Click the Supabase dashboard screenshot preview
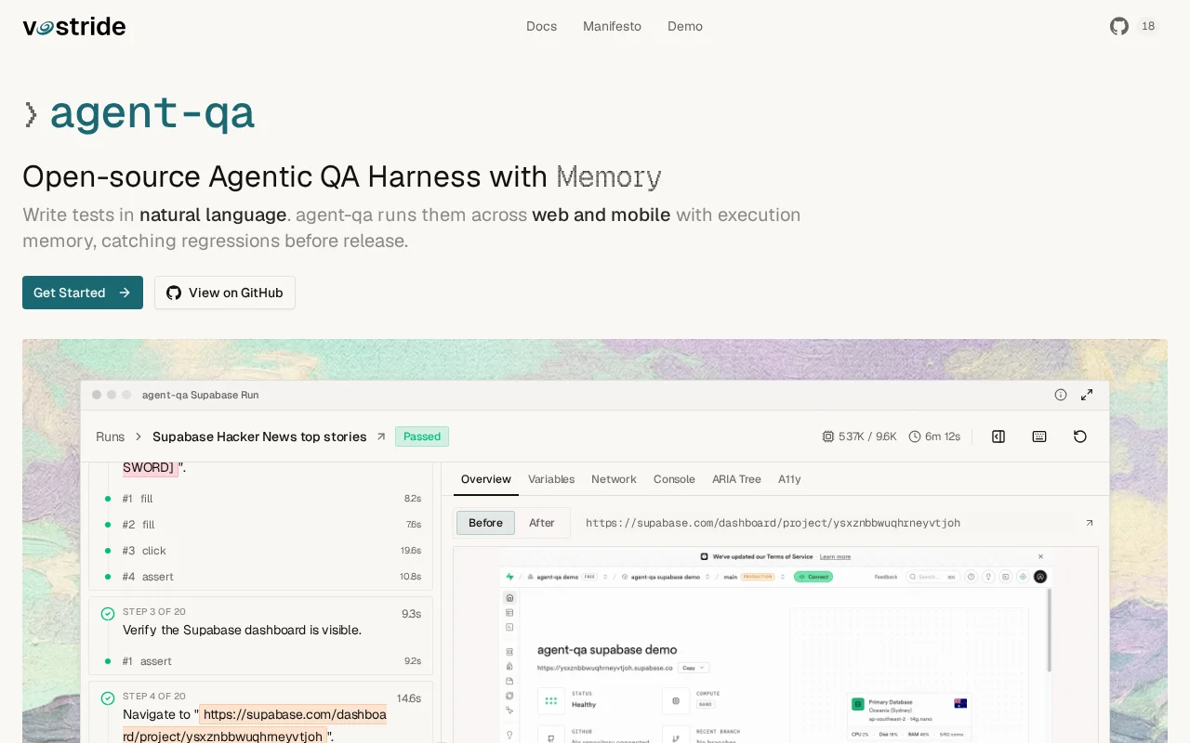1190x743 pixels. (775, 645)
